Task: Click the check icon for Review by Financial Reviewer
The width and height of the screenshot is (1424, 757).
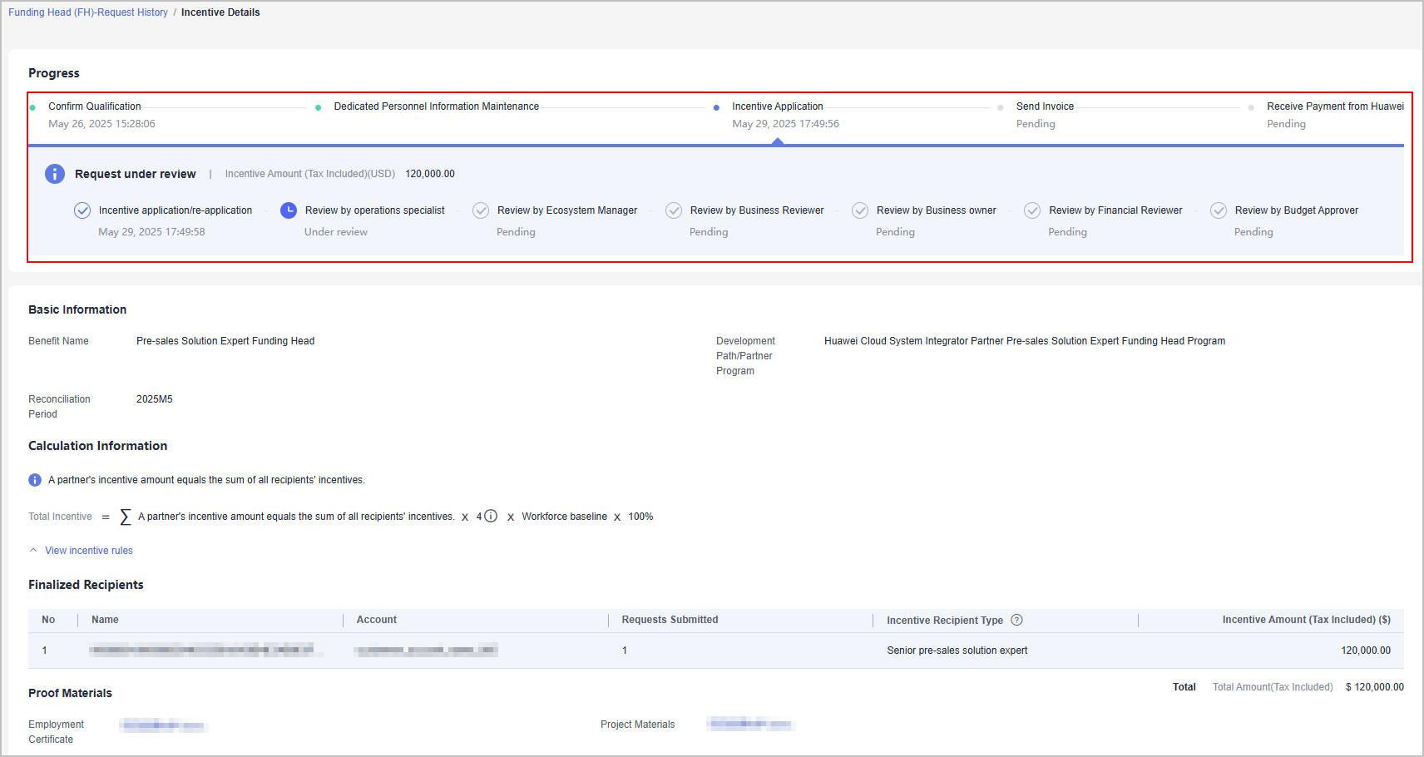Action: (x=1032, y=210)
